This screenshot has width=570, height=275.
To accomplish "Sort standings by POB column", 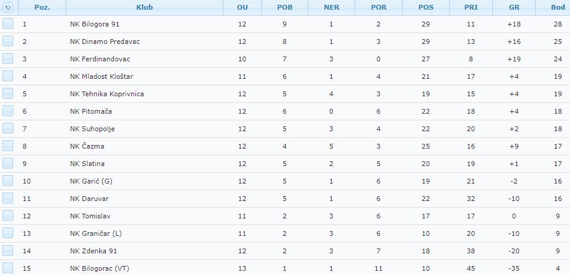I will coord(285,7).
